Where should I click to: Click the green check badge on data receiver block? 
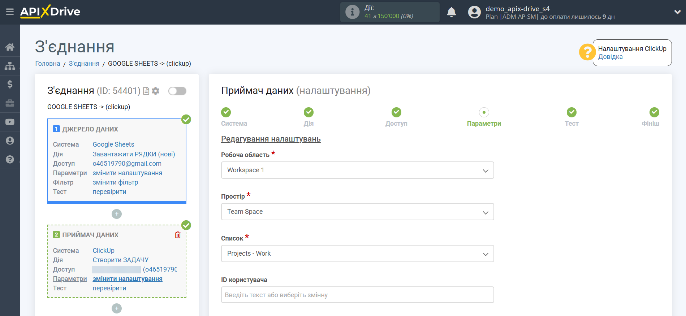186,225
